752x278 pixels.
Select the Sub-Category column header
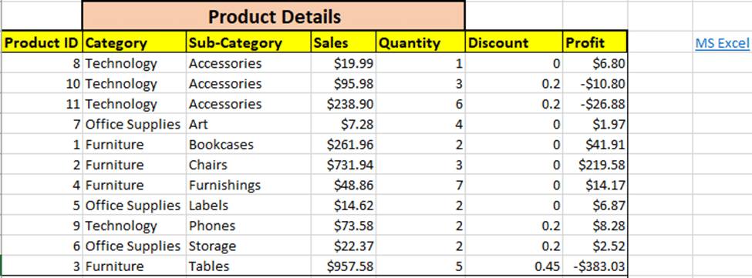click(248, 42)
